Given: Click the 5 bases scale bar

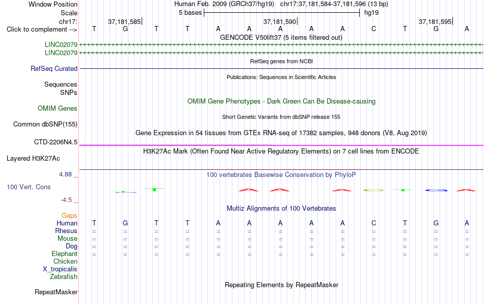Looking at the screenshot, I should pos(282,13).
